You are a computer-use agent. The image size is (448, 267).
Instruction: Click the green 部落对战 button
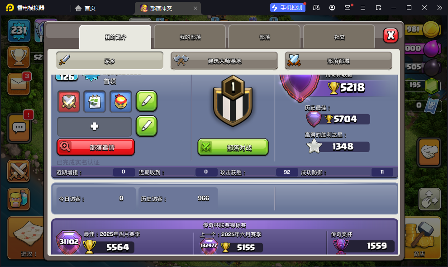coord(233,148)
